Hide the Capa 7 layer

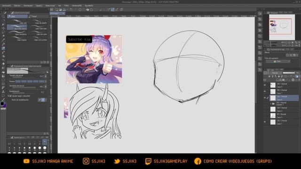(x=265, y=92)
